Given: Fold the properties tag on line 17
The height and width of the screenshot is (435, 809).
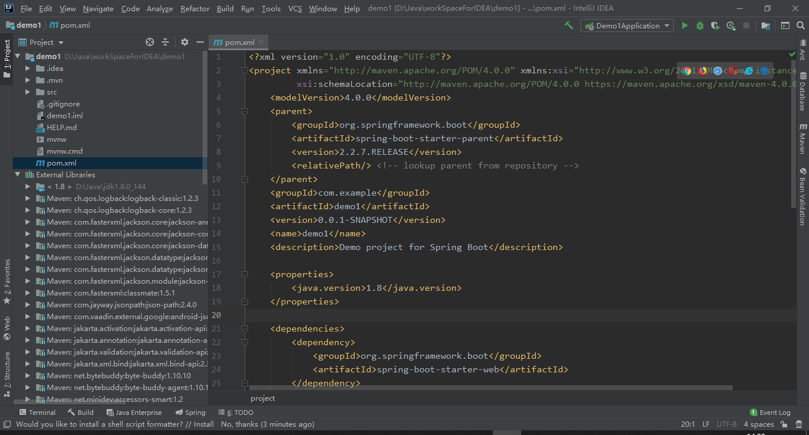Looking at the screenshot, I should [x=244, y=274].
